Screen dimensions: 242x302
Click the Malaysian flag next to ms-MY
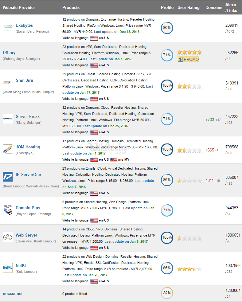(113, 160)
